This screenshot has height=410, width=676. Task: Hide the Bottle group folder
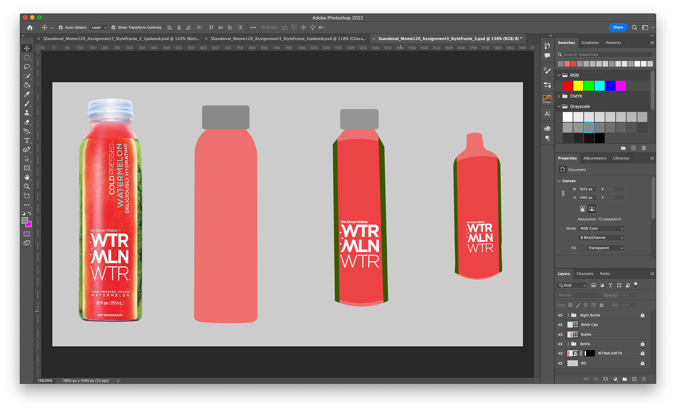[560, 344]
